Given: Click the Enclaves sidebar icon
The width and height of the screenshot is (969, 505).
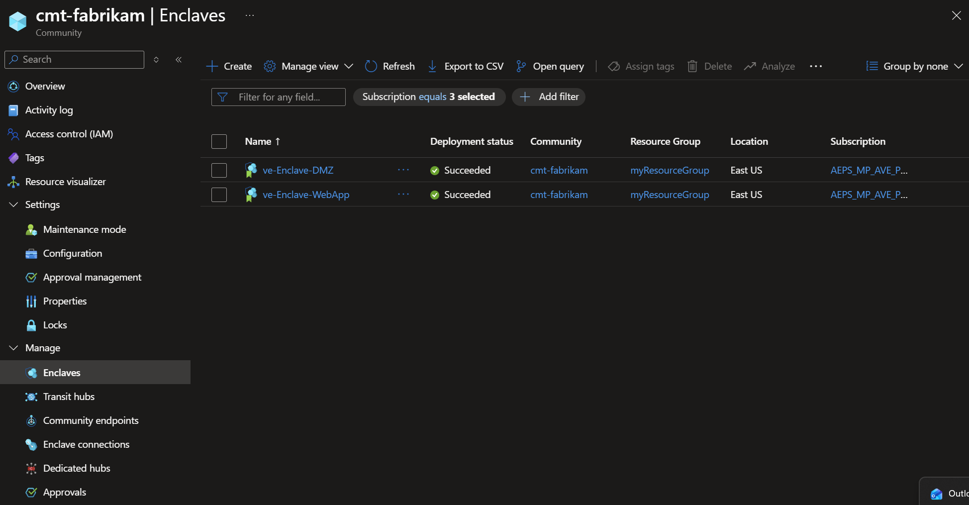Looking at the screenshot, I should tap(31, 373).
